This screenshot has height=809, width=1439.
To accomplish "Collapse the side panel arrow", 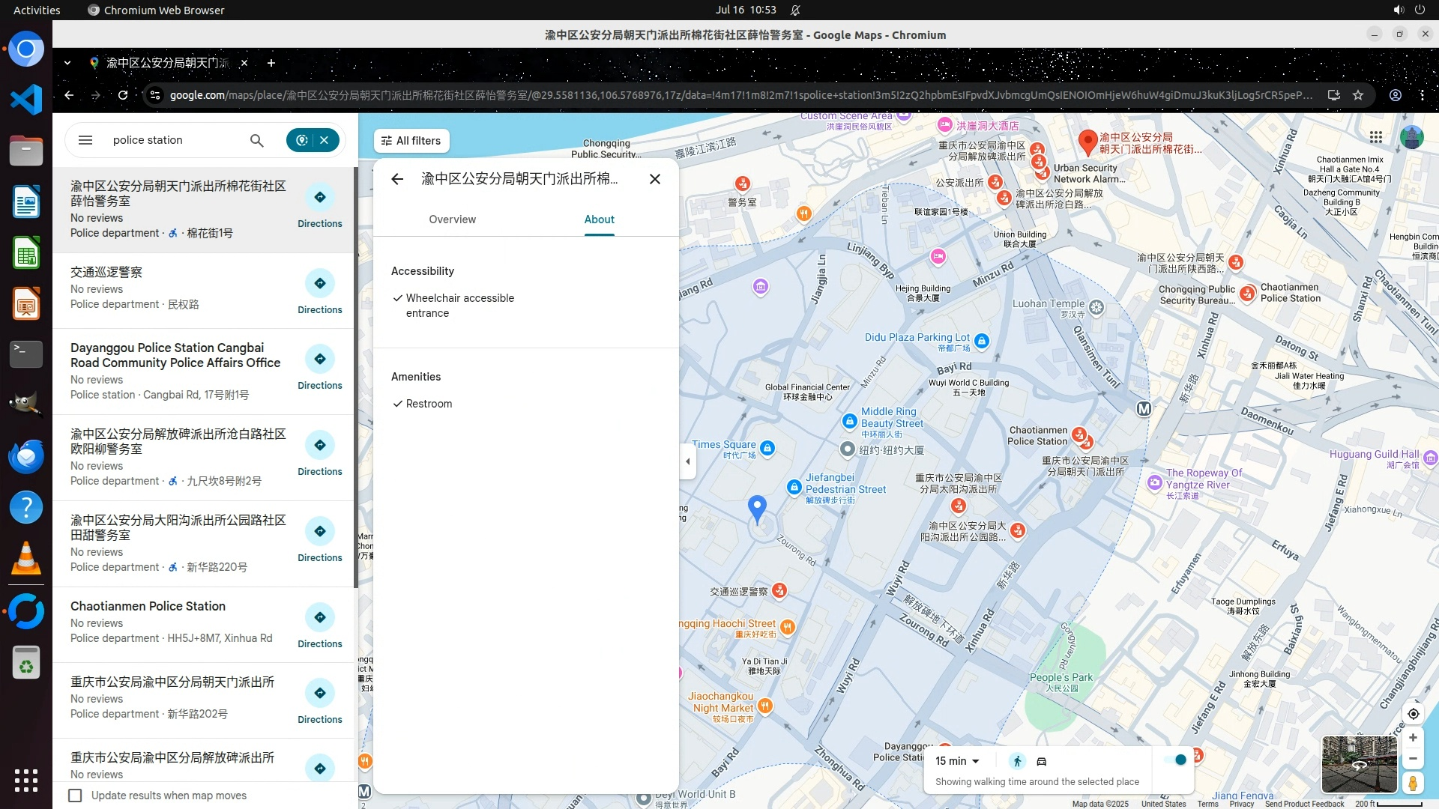I will coord(687,461).
